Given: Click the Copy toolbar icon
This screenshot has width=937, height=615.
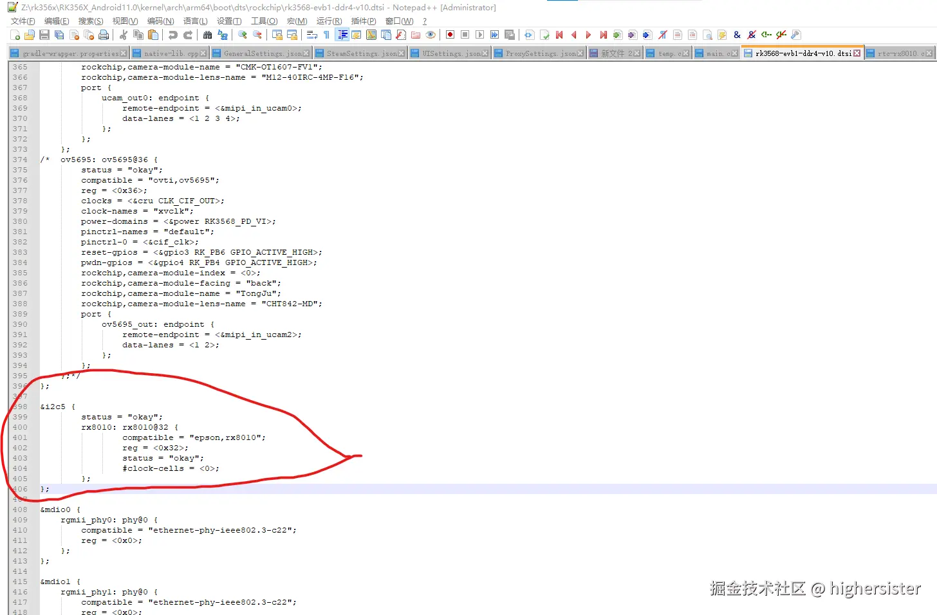Looking at the screenshot, I should click(x=138, y=35).
